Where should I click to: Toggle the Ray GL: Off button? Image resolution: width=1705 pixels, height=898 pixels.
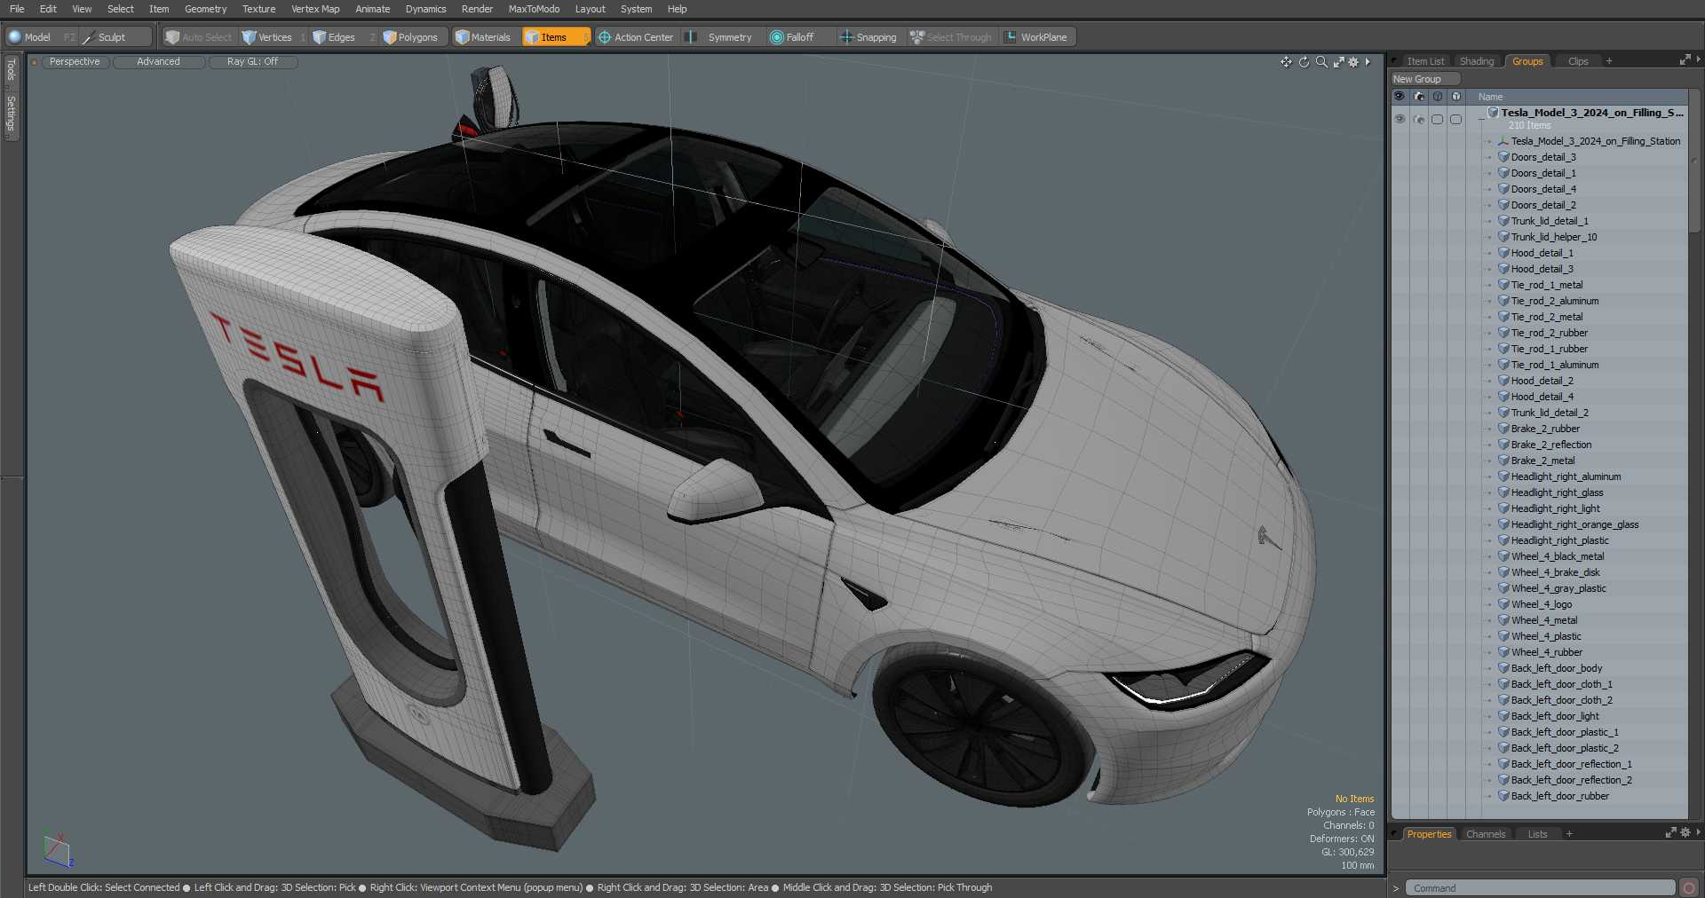coord(252,62)
